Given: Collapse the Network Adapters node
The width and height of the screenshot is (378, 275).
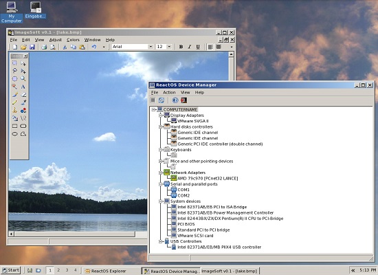Looking at the screenshot, I should [161, 173].
